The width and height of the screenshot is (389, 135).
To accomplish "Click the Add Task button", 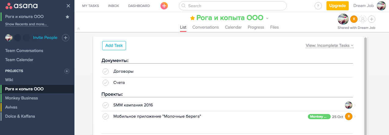I will [114, 46].
